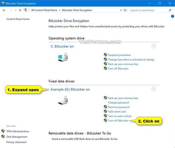Minimize the BitLocker window

pyautogui.click(x=150, y=3)
